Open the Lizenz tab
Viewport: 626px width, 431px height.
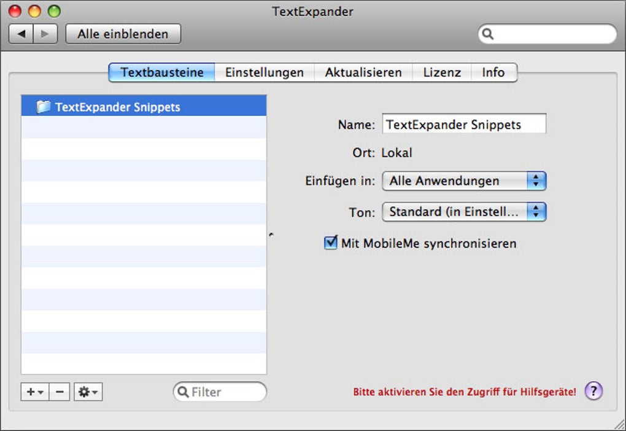[x=442, y=72]
